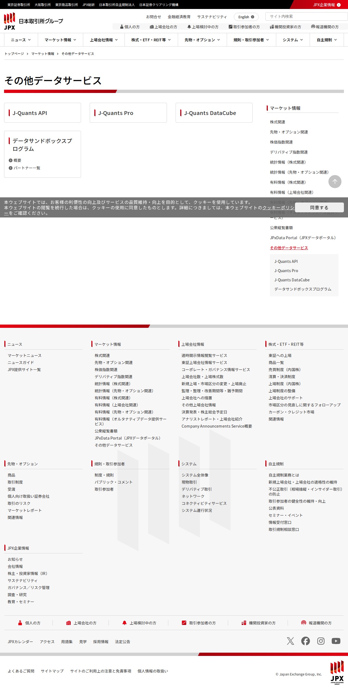Open システム稼行状況 in the footer
The image size is (348, 688).
pos(197,510)
